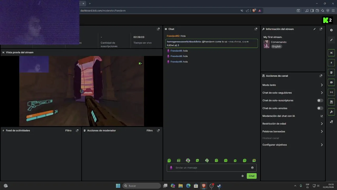This screenshot has width=337, height=190.
Task: Click the Conversando category thumbnail
Action: coord(266,44)
